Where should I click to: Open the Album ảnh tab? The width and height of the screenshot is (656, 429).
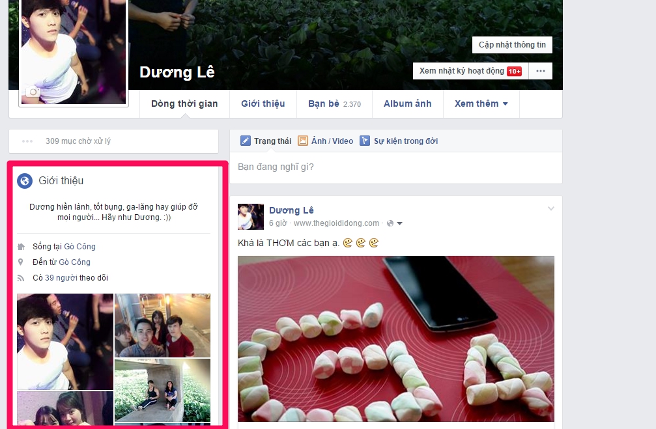coord(407,103)
